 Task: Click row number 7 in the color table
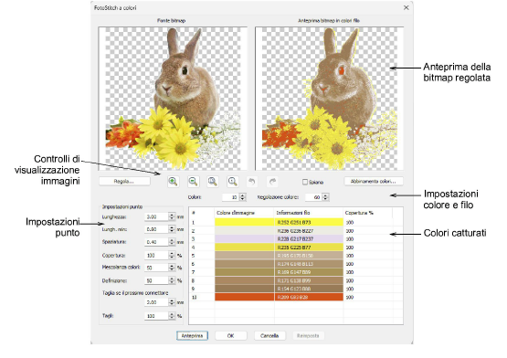coord(193,272)
